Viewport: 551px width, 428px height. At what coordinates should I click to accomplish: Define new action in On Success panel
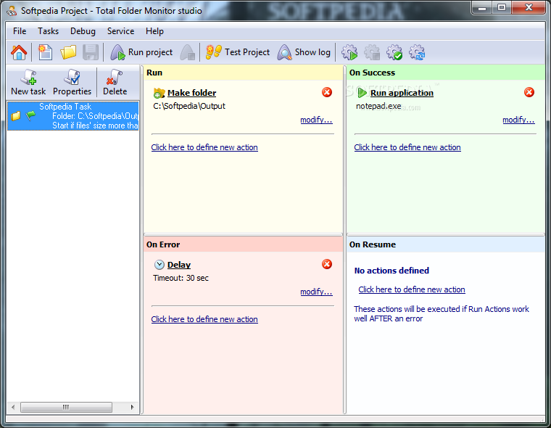[407, 147]
